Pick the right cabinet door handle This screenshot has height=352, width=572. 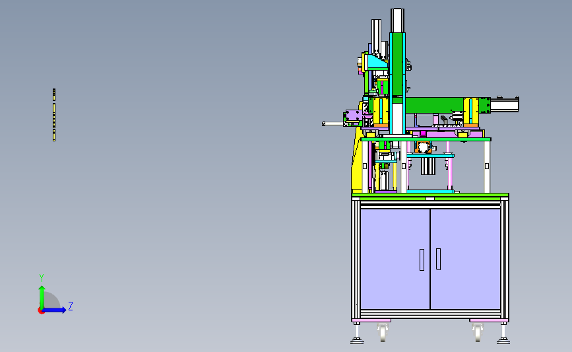pos(438,260)
